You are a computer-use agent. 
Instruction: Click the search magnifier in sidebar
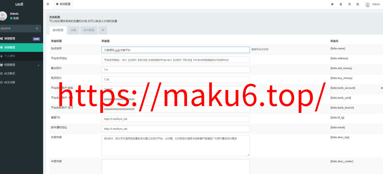(x=37, y=29)
